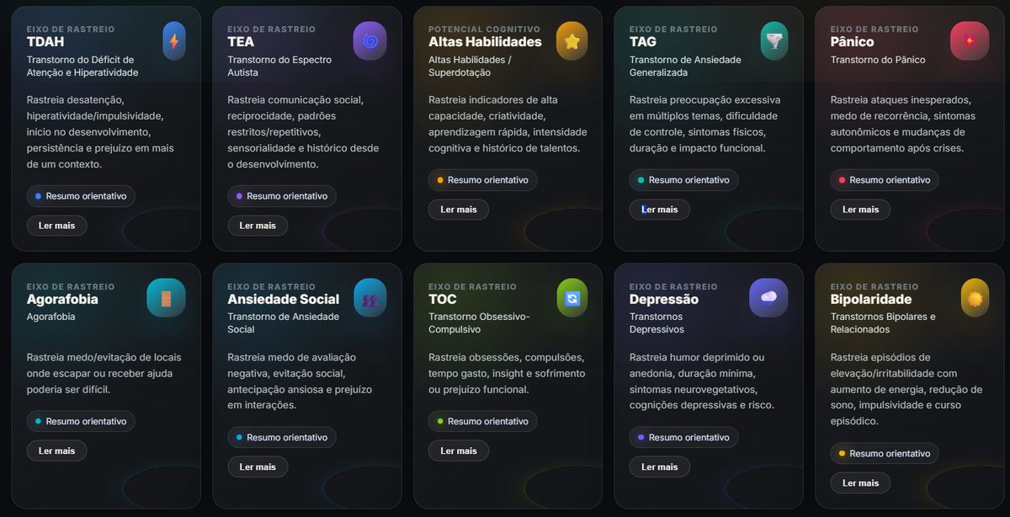
Task: Click the Altas Habilidades star icon
Action: point(572,40)
